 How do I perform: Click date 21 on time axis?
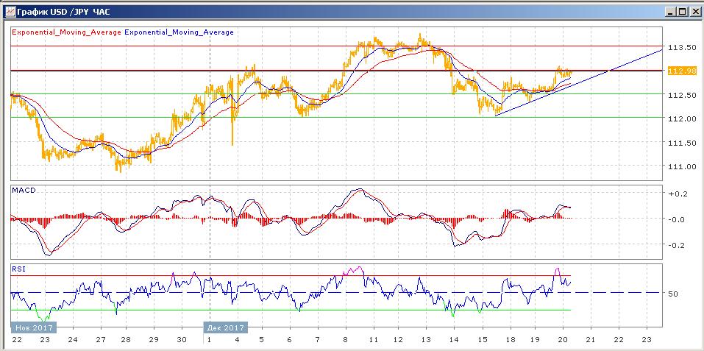click(x=590, y=339)
